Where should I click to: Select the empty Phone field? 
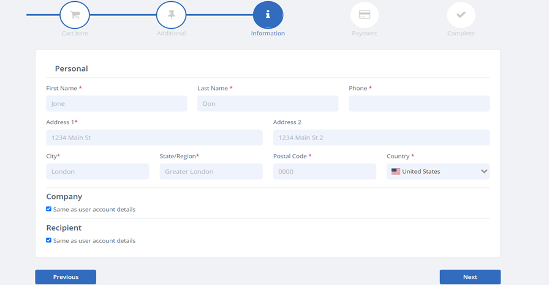[x=419, y=104]
